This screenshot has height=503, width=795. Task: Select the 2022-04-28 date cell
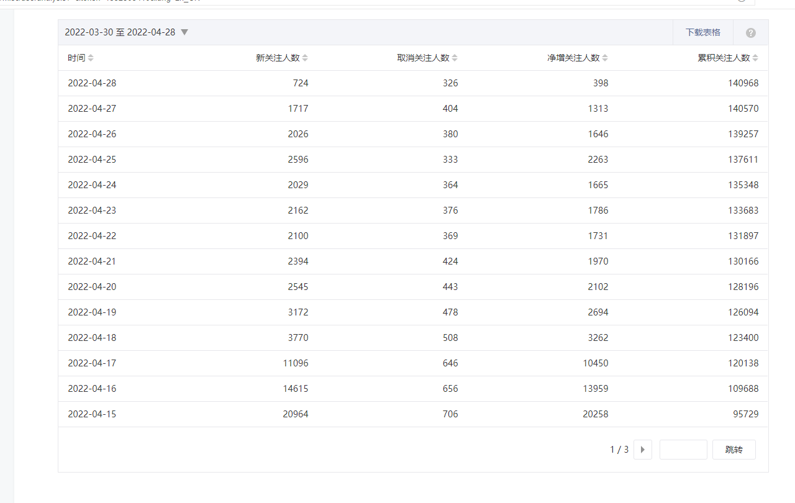click(92, 83)
